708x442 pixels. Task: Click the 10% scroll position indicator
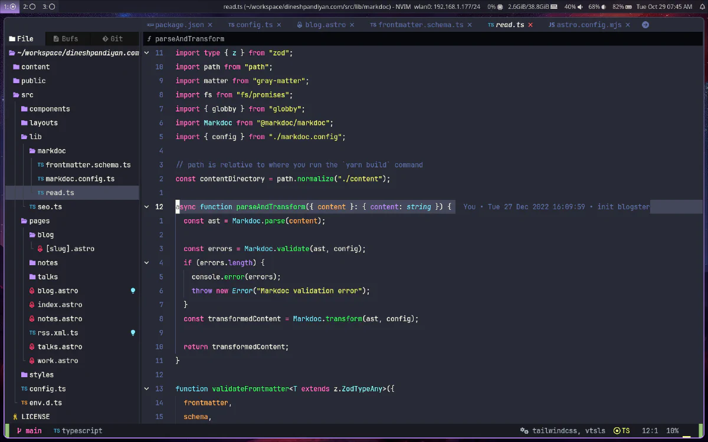(x=672, y=431)
